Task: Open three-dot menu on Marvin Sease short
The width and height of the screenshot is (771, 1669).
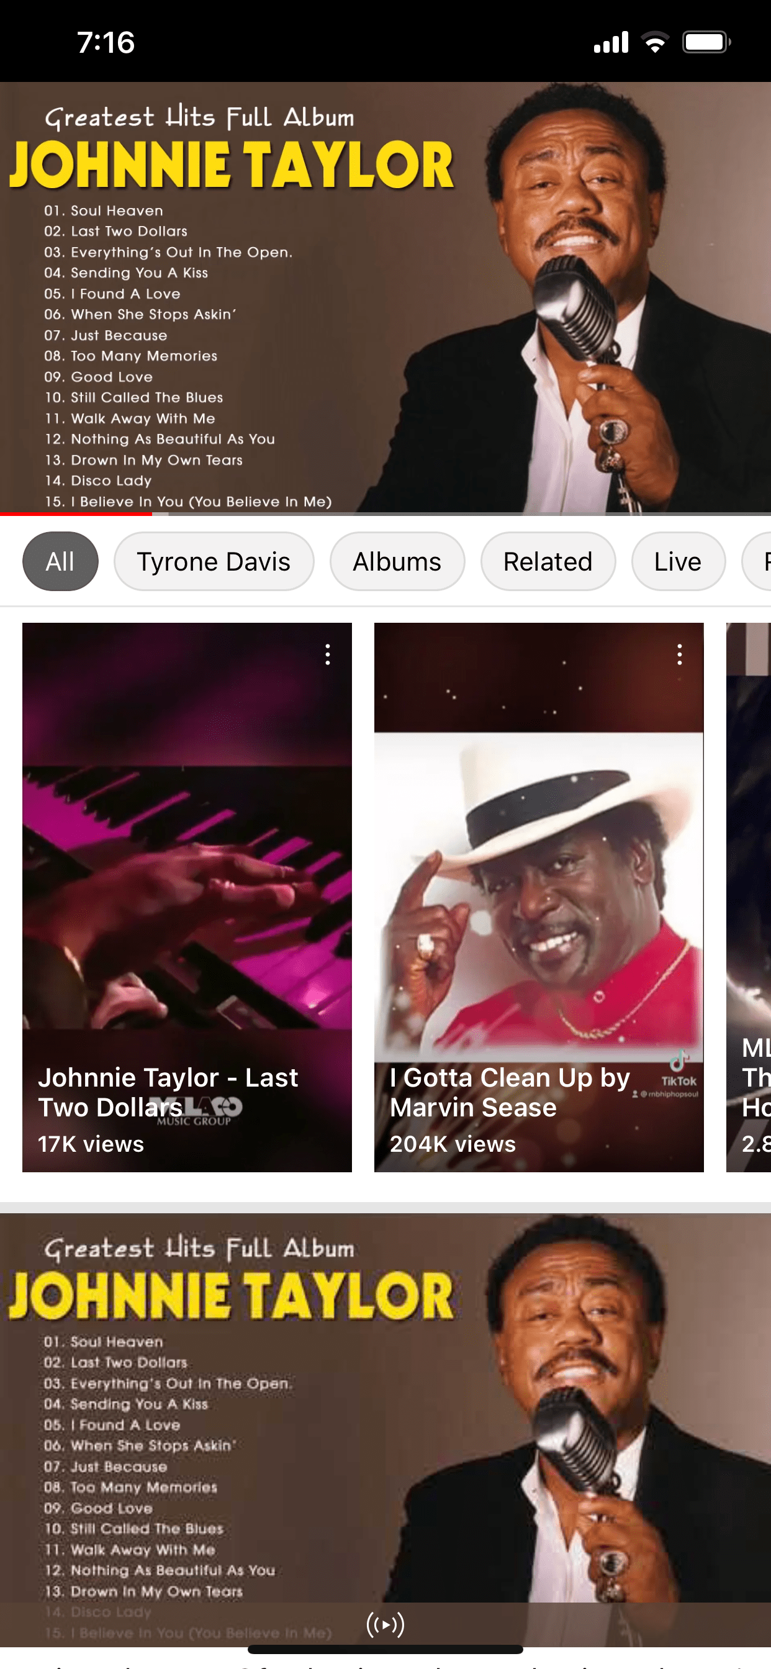Action: [680, 654]
